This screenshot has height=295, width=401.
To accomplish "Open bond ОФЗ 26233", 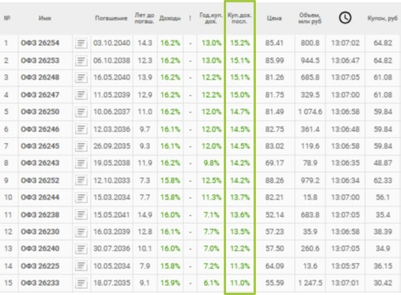I will click(x=40, y=283).
